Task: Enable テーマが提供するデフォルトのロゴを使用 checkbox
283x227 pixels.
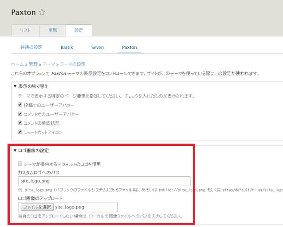Action: tap(20, 164)
